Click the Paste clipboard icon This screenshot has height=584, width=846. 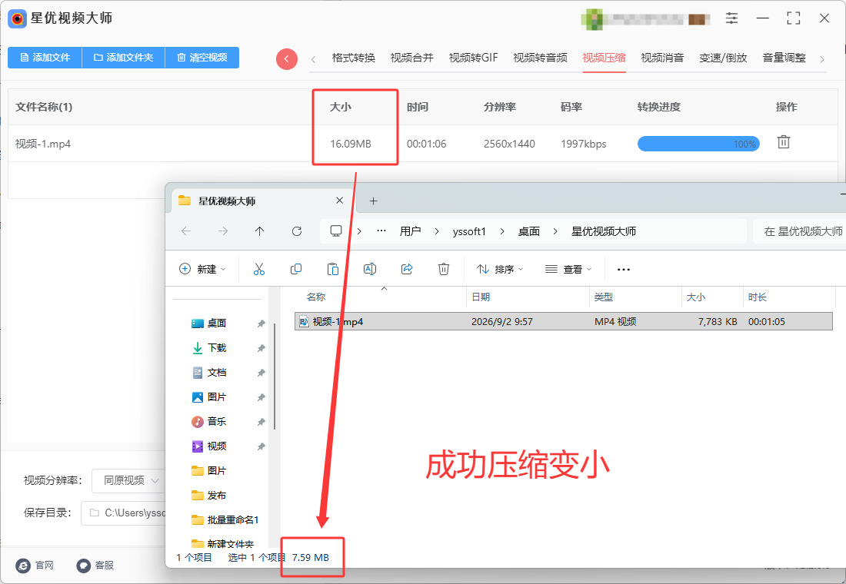tap(333, 269)
